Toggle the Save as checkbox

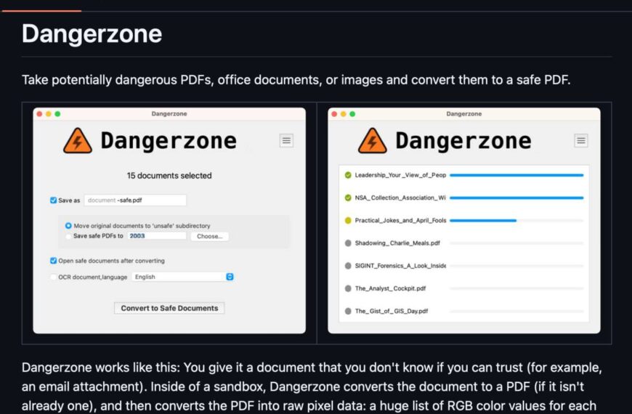coord(53,200)
